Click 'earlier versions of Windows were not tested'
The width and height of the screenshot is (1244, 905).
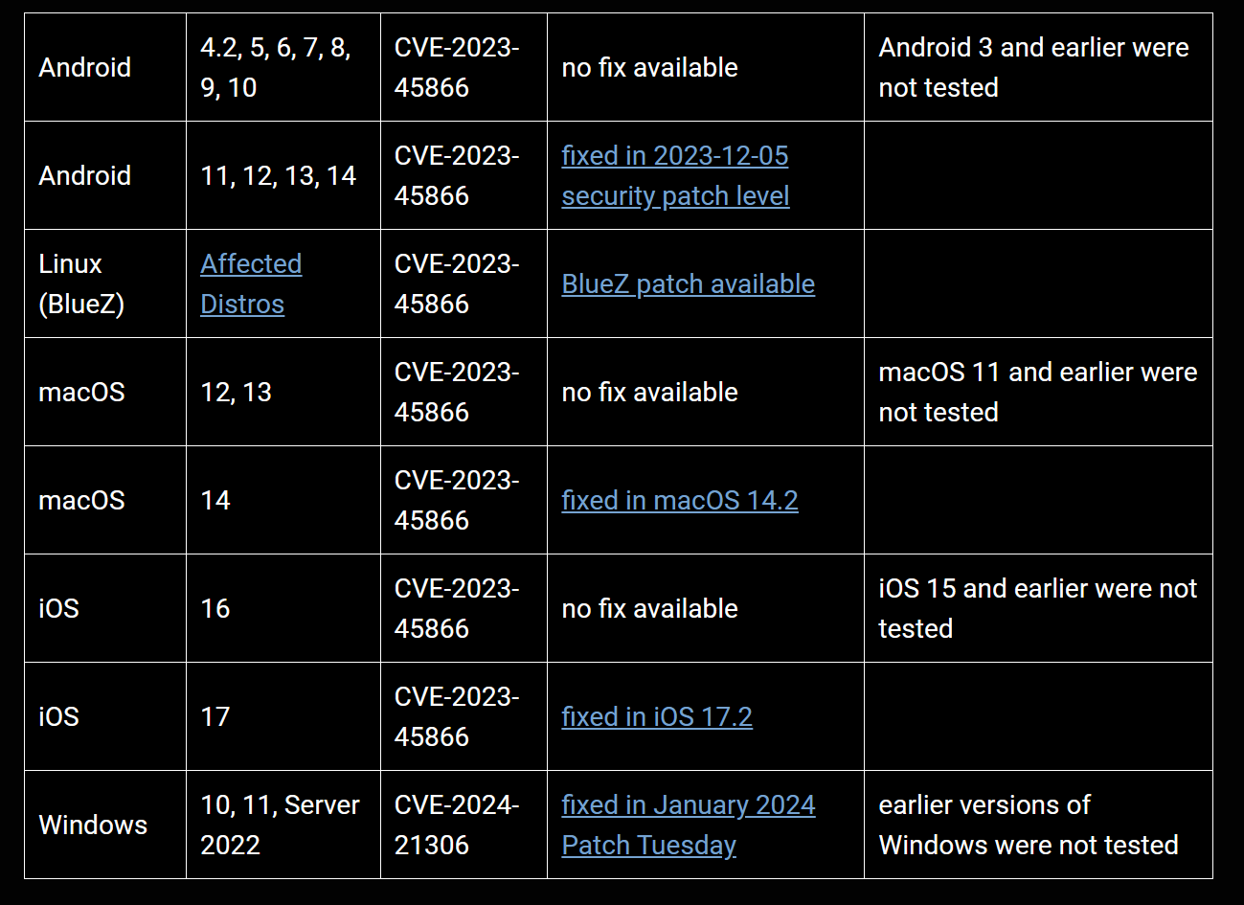coord(1028,825)
